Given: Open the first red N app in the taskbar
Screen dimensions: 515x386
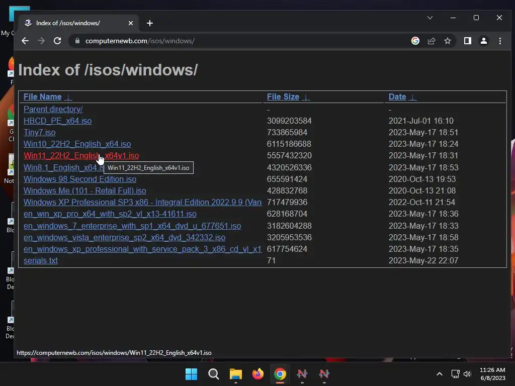Looking at the screenshot, I should click(x=302, y=374).
